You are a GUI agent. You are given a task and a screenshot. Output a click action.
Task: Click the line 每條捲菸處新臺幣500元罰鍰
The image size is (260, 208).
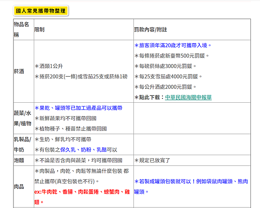tap(172, 56)
